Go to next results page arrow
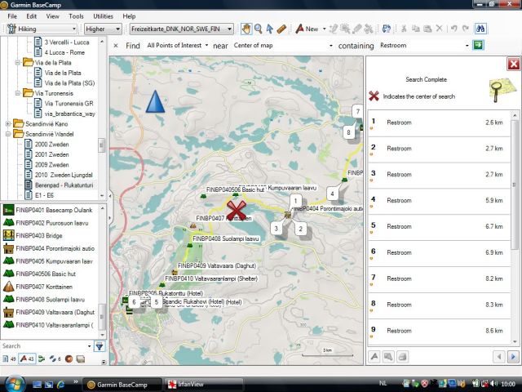 512,356
